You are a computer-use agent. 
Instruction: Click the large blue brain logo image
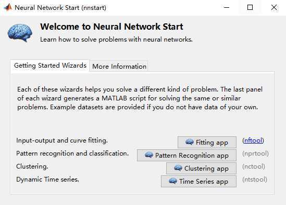tap(20, 33)
